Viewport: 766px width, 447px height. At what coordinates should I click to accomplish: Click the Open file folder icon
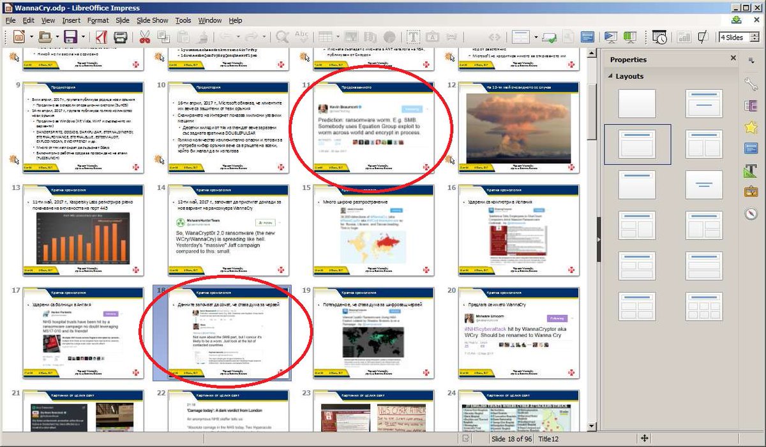coord(44,37)
